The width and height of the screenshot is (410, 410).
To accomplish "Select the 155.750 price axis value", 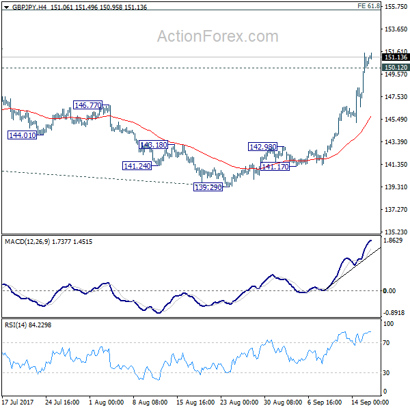I will [x=396, y=7].
